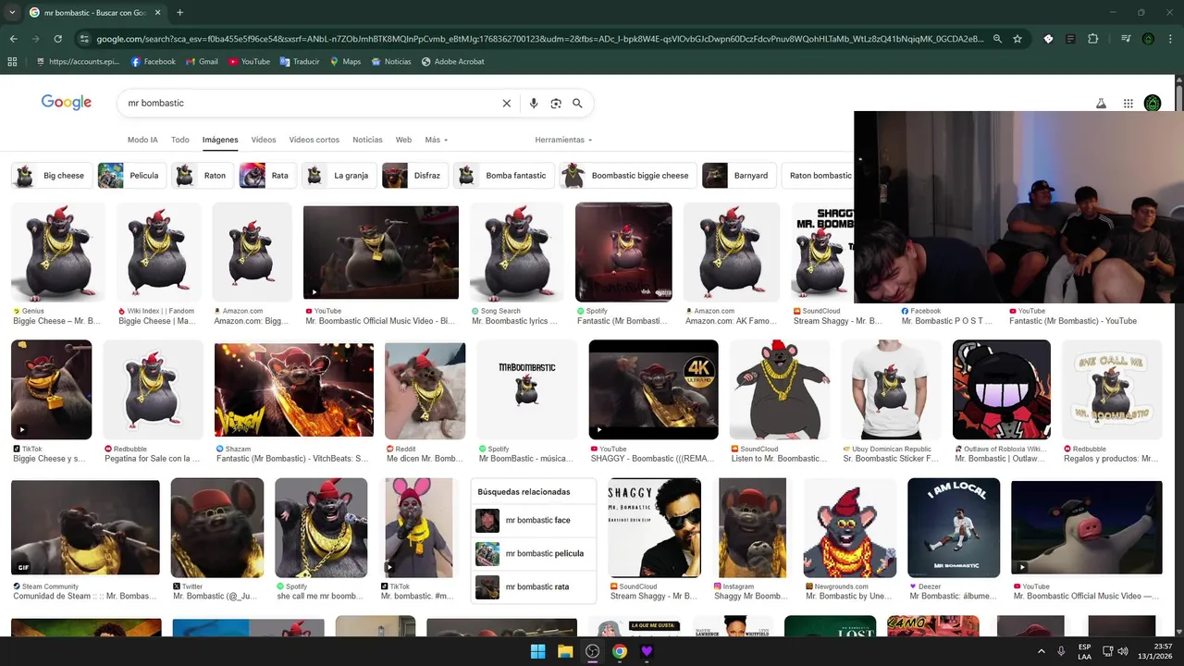Open the Chrome extensions puzzle icon
Screen dimensions: 1184x666
click(x=1092, y=39)
